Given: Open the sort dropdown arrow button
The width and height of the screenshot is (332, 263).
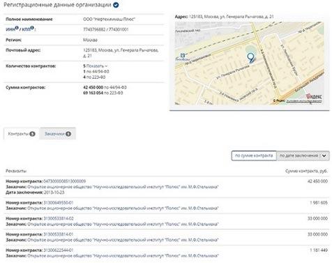Looking at the screenshot, I should pos(324,156).
